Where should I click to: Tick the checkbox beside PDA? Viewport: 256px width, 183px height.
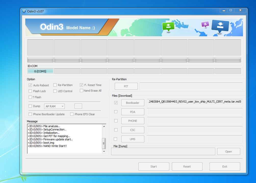pos(116,112)
